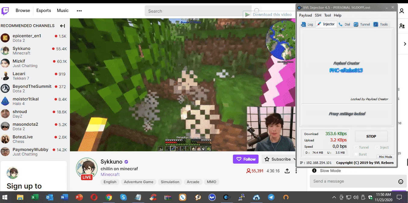Viewport: 408px width, 203px height.
Task: Switch to the Log tab
Action: [308, 24]
